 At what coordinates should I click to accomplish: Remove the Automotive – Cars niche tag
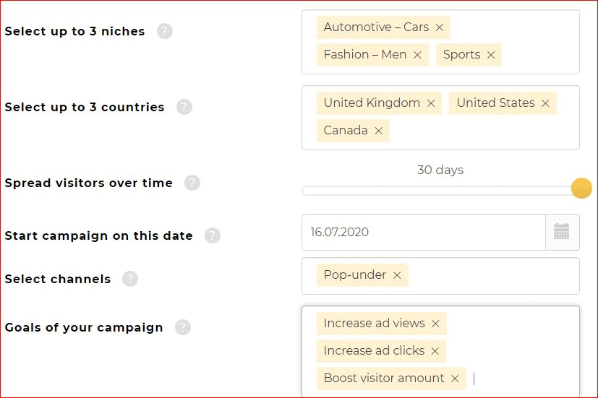(x=440, y=27)
